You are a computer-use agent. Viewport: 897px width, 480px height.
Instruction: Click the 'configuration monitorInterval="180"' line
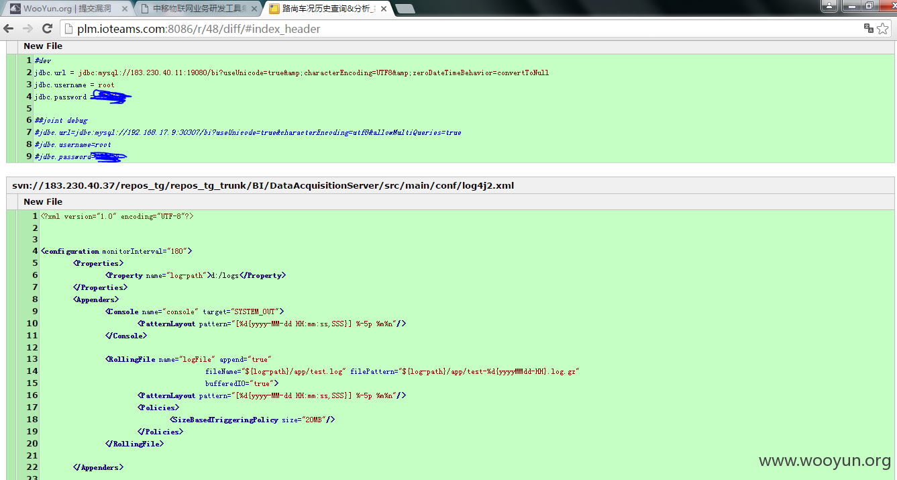(116, 251)
